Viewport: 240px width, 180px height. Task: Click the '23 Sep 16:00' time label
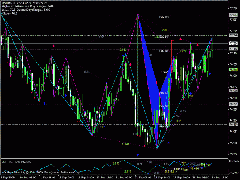click(x=162, y=178)
